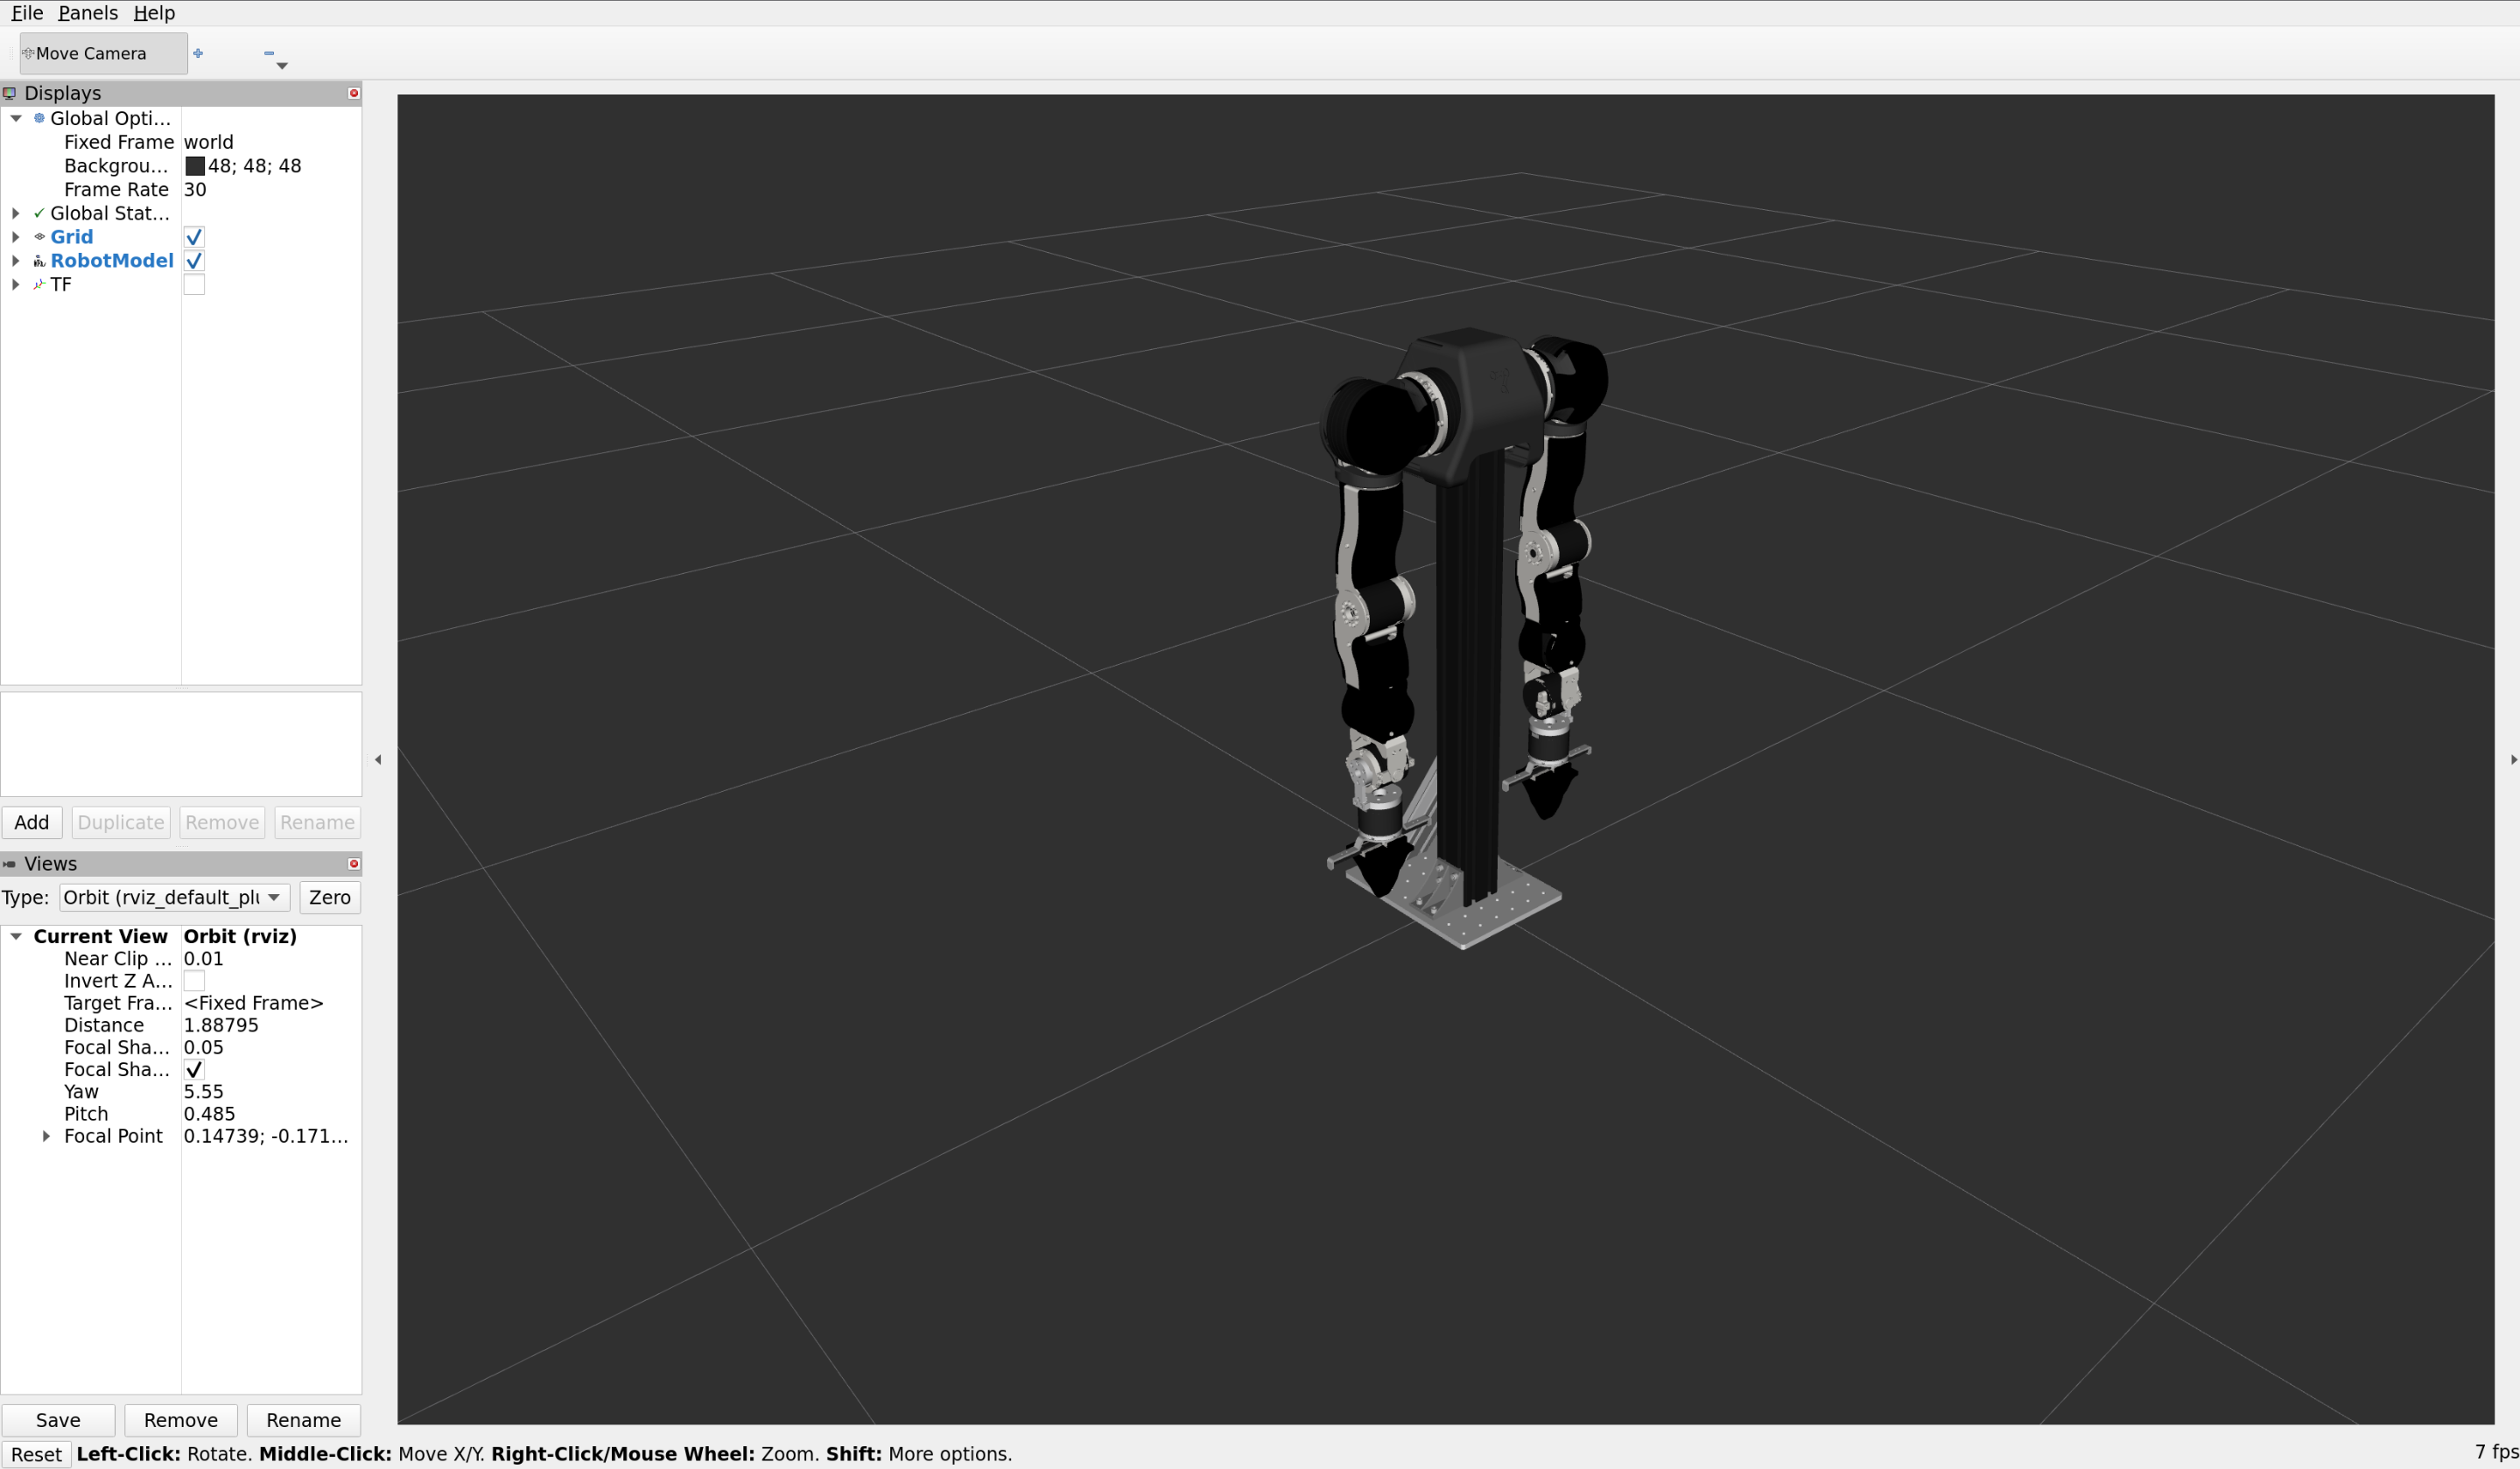Image resolution: width=2520 pixels, height=1469 pixels.
Task: Click the RobotModel robot icon
Action: (39, 261)
